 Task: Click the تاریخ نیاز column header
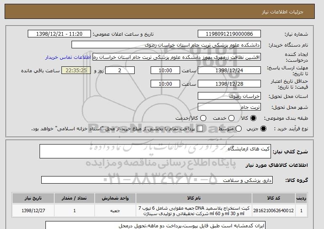[x=33, y=198]
